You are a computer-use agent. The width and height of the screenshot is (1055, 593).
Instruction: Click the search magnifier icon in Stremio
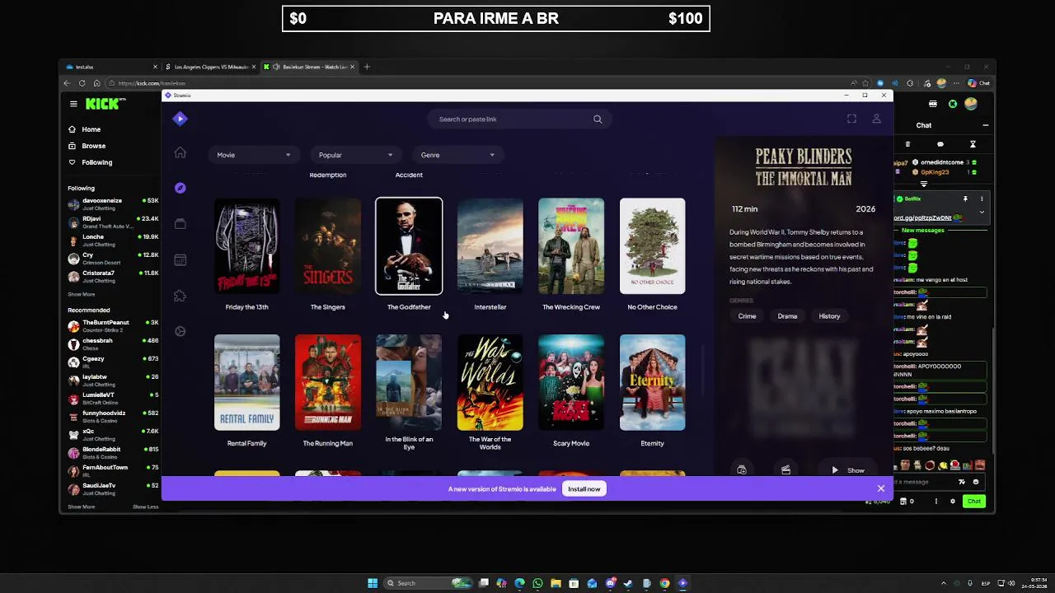pos(598,119)
